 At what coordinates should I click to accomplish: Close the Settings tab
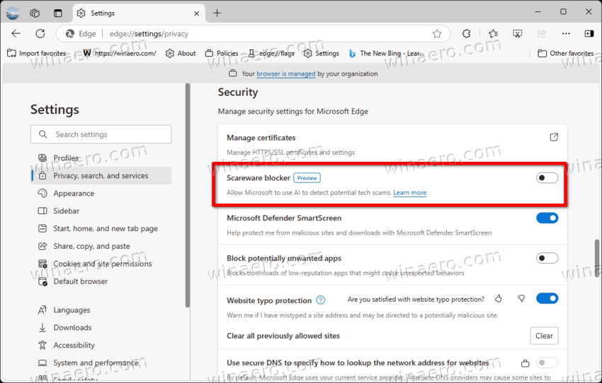197,13
